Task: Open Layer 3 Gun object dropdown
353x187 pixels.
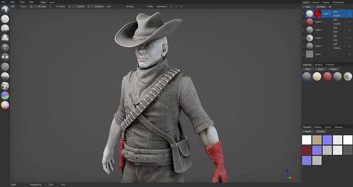Action: (339, 40)
